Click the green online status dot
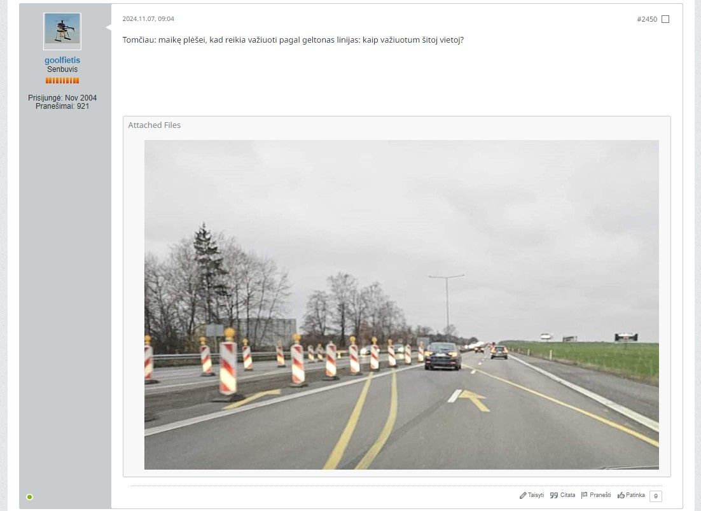 click(x=29, y=497)
